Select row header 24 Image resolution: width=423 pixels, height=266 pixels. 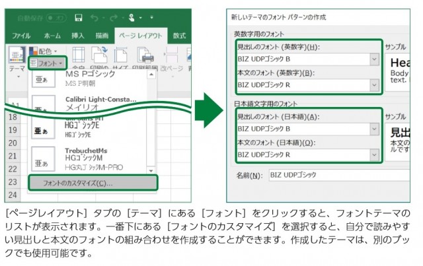[13, 195]
